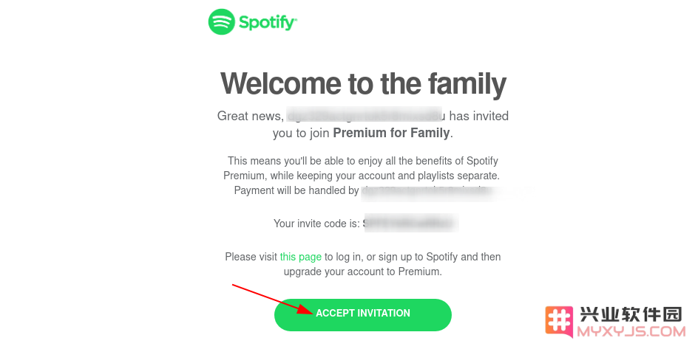
Task: Click the 'Your invite code is:' label
Action: point(316,224)
